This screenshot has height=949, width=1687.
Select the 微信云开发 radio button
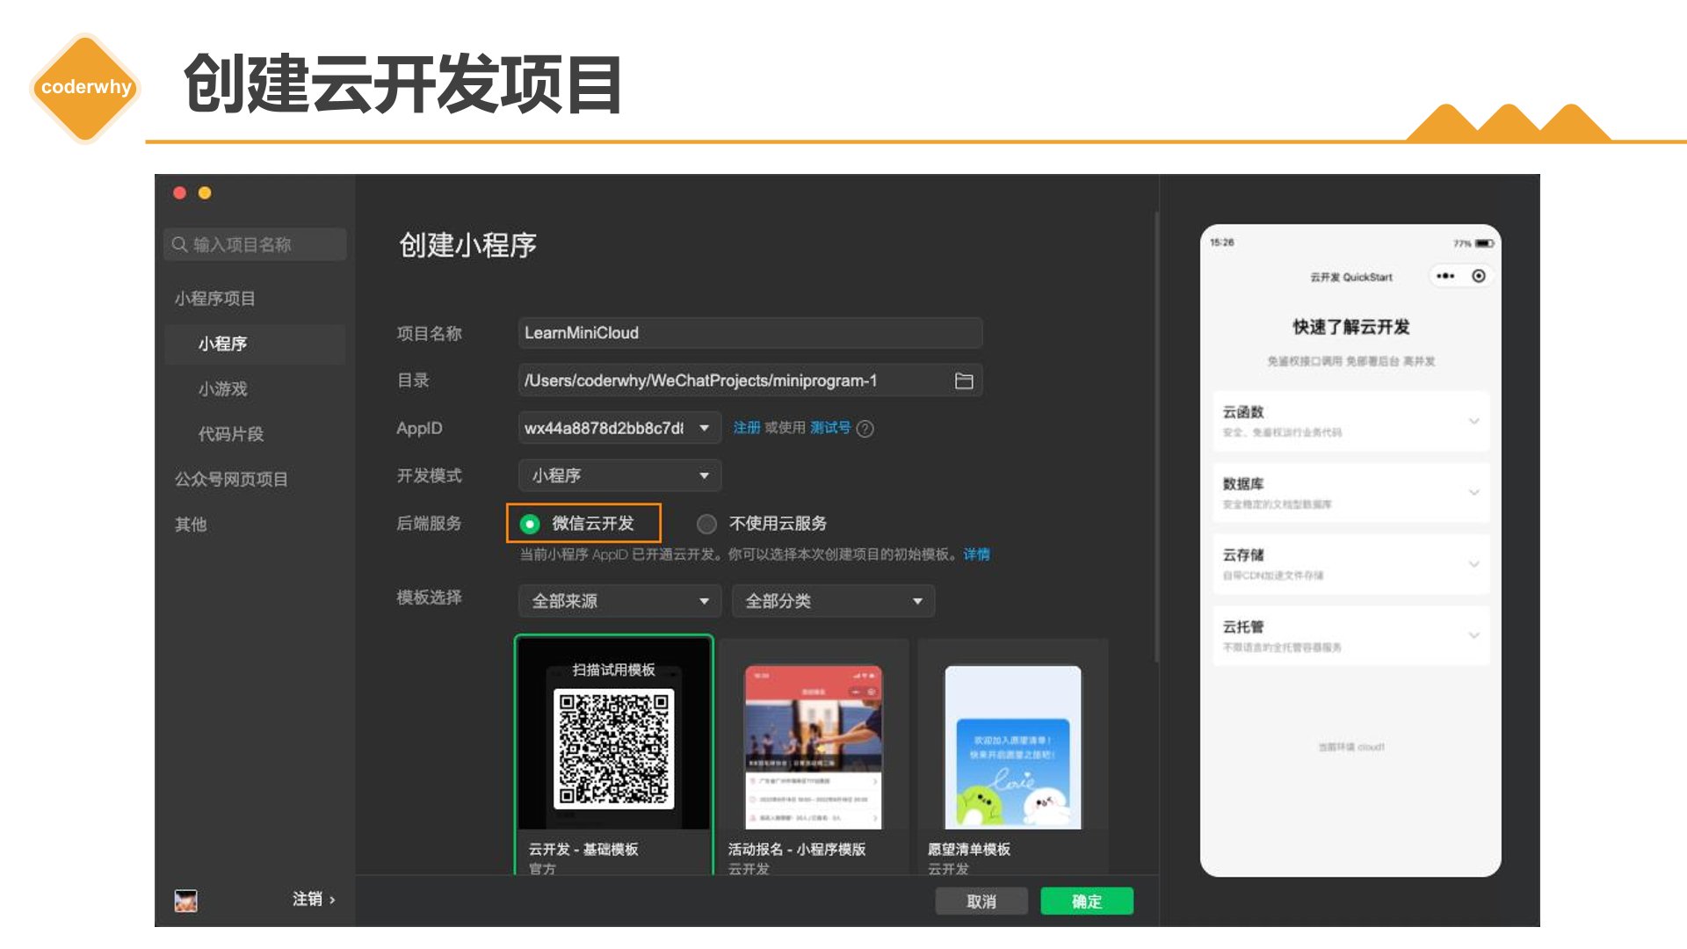(x=530, y=524)
